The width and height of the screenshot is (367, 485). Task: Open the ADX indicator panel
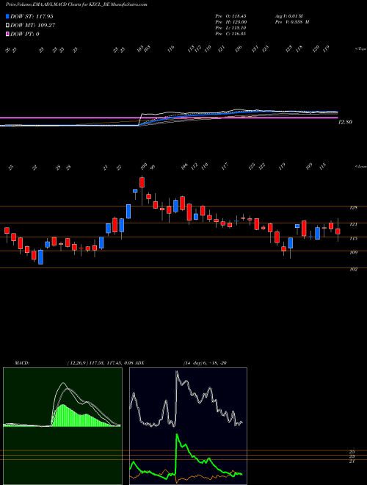[x=188, y=426]
